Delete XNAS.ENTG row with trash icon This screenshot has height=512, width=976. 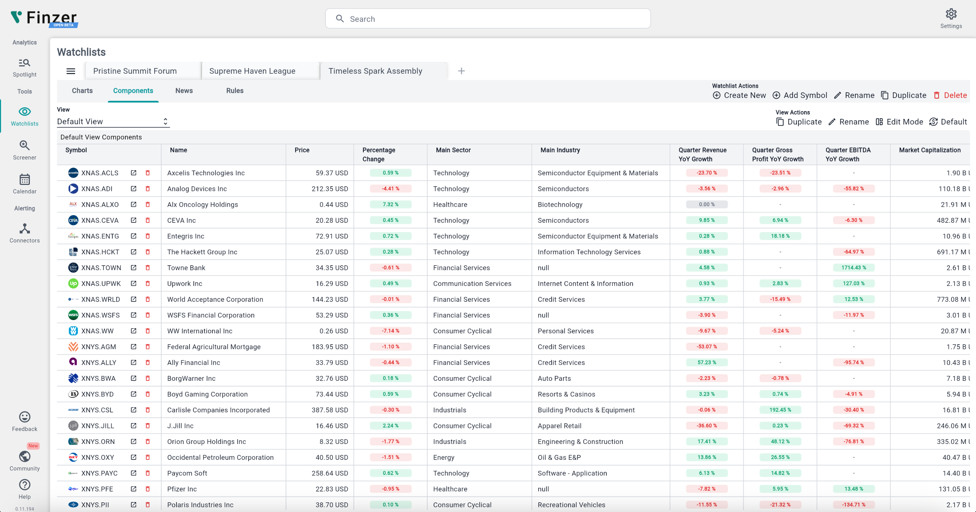point(148,236)
